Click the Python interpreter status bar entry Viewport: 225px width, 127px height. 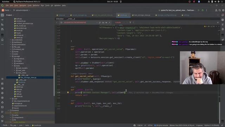point(212,126)
